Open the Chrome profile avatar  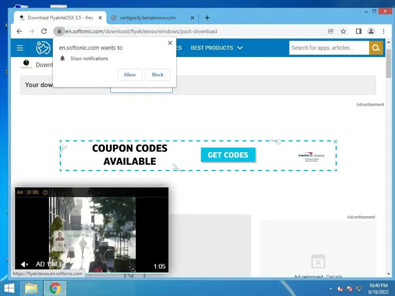371,31
